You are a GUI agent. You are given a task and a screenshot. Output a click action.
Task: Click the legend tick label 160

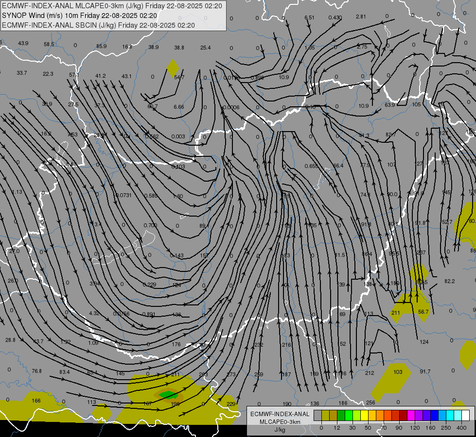pos(430,428)
